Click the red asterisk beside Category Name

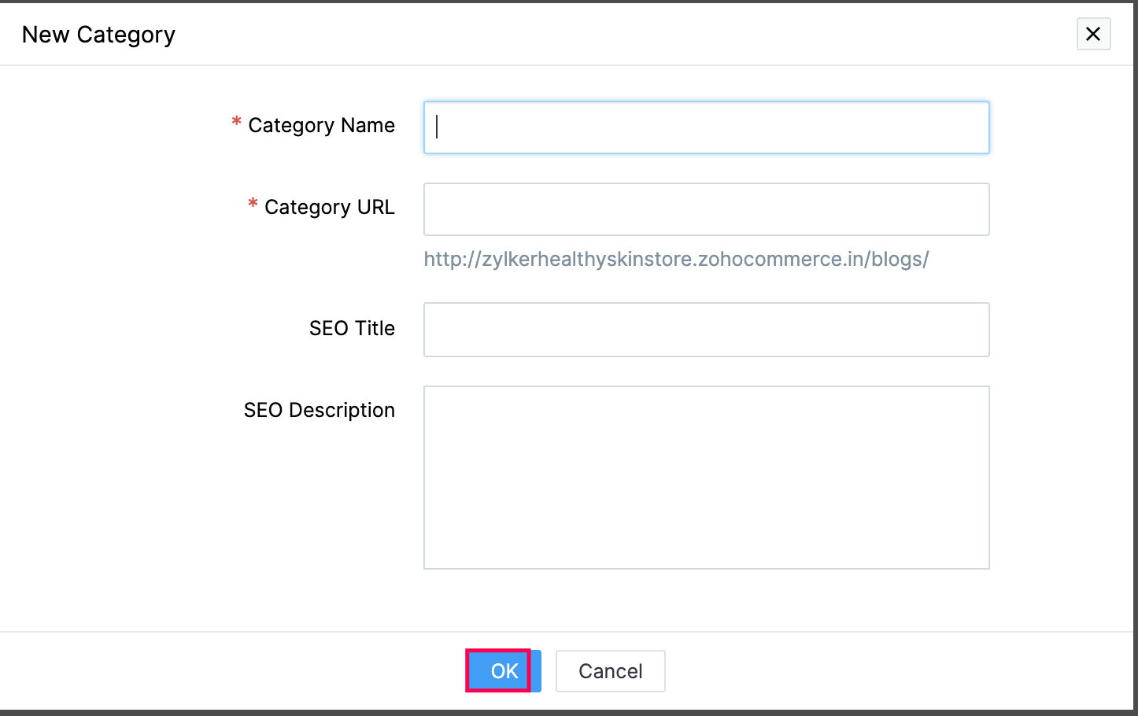coord(236,122)
